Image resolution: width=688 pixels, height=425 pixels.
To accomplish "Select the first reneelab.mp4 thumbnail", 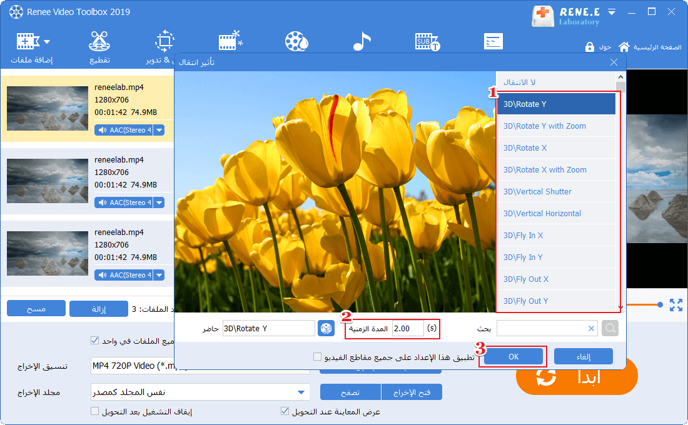I will (x=48, y=108).
